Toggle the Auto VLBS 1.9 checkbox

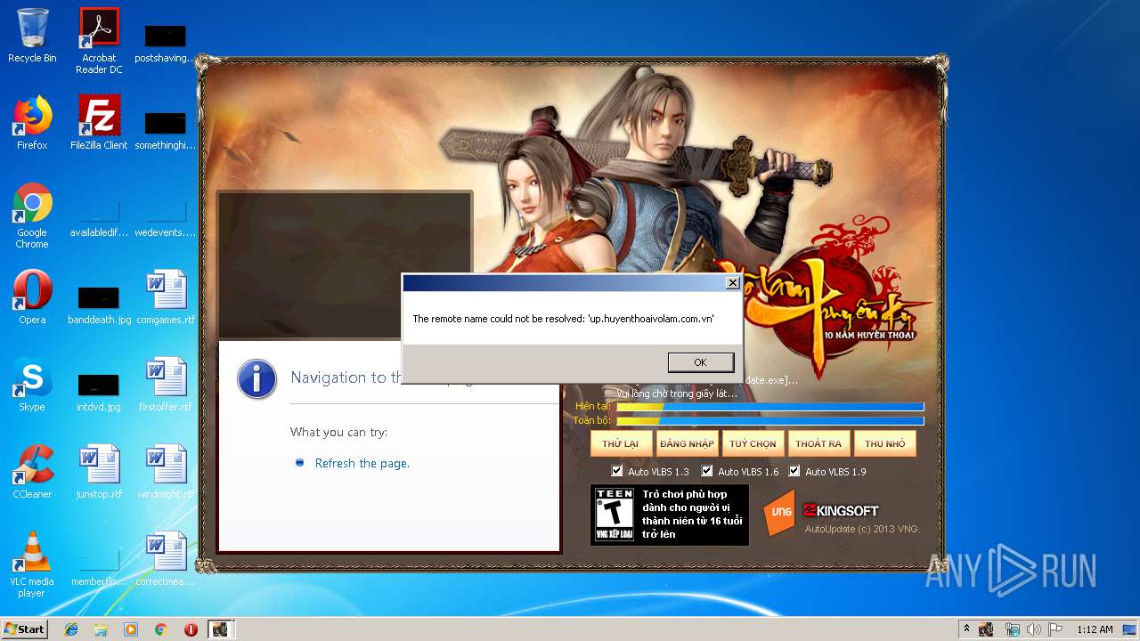click(794, 471)
